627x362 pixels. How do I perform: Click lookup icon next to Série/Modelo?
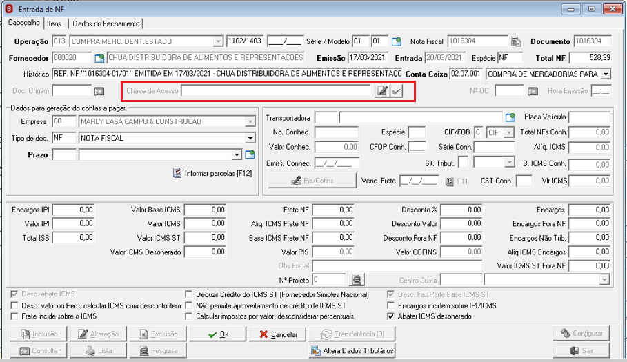click(397, 41)
